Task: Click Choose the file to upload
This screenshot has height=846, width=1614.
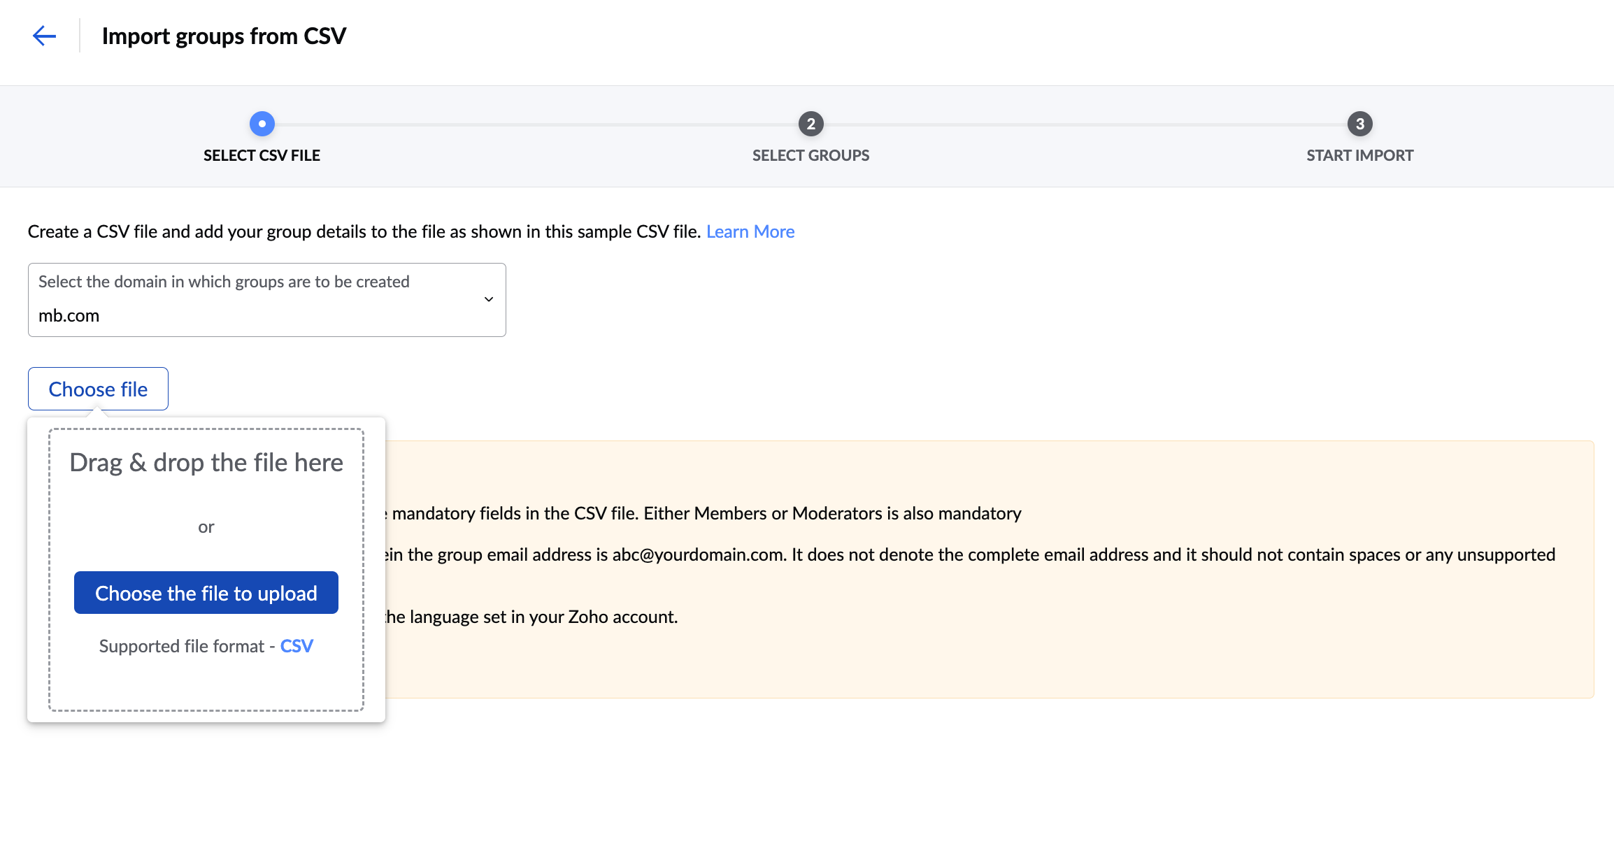Action: coord(206,593)
